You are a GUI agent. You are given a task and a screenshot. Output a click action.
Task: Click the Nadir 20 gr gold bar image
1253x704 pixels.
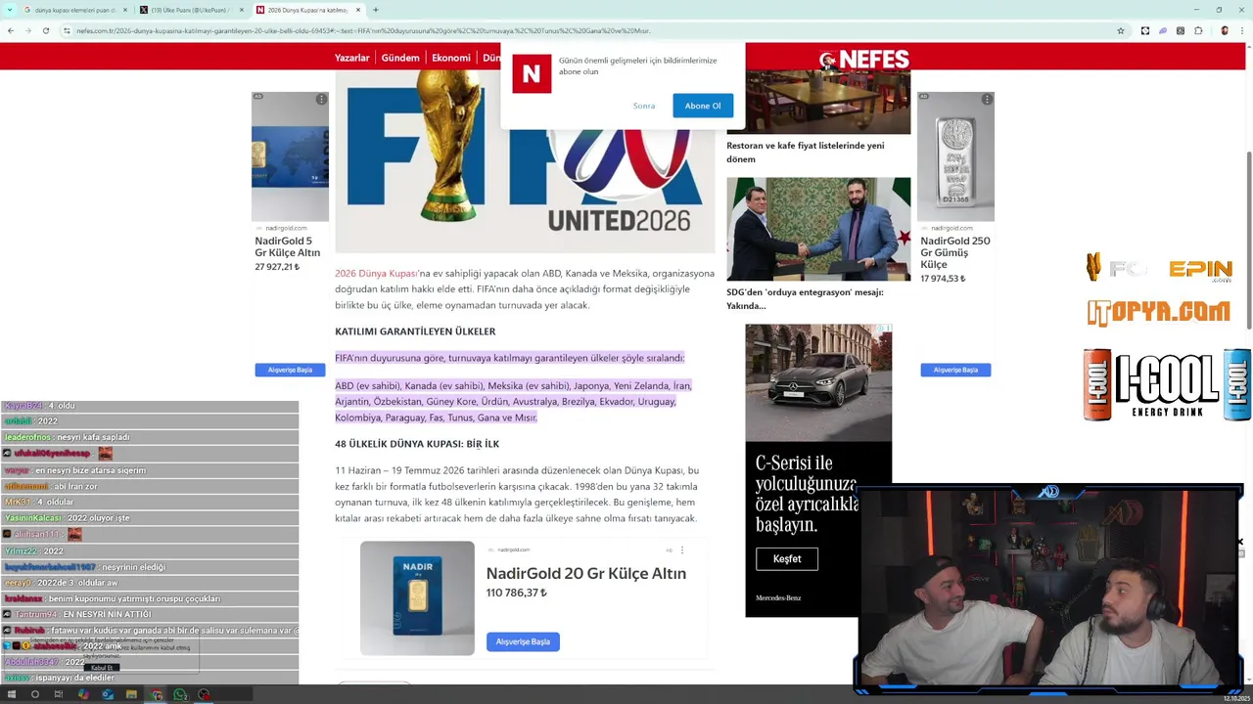pyautogui.click(x=417, y=597)
